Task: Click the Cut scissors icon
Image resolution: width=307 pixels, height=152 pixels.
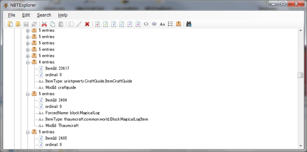Action: (45, 24)
